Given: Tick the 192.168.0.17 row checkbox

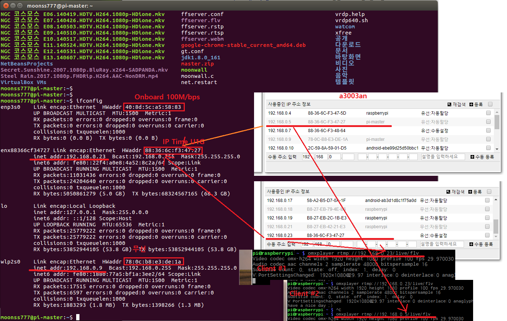Looking at the screenshot, I should click(x=487, y=200).
